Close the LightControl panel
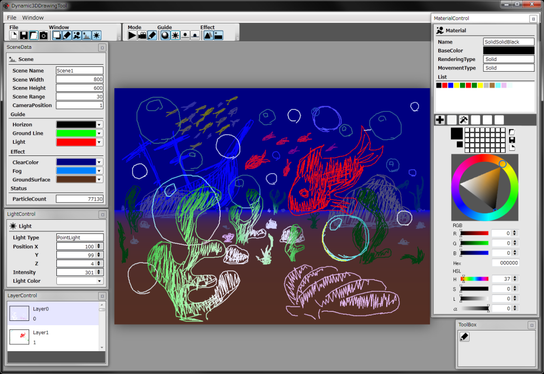544x374 pixels. click(103, 215)
